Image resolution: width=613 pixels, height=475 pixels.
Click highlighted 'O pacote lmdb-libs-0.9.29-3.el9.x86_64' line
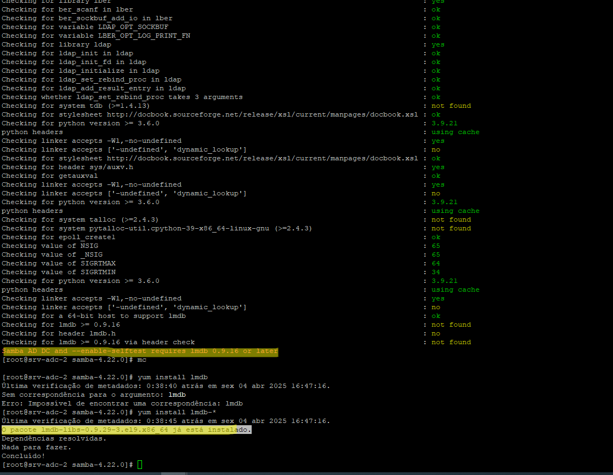126,430
